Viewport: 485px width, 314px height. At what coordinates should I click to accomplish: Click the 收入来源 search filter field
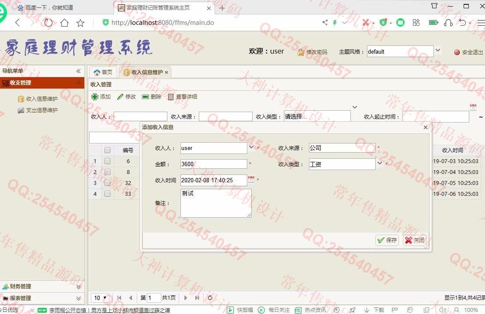point(225,116)
